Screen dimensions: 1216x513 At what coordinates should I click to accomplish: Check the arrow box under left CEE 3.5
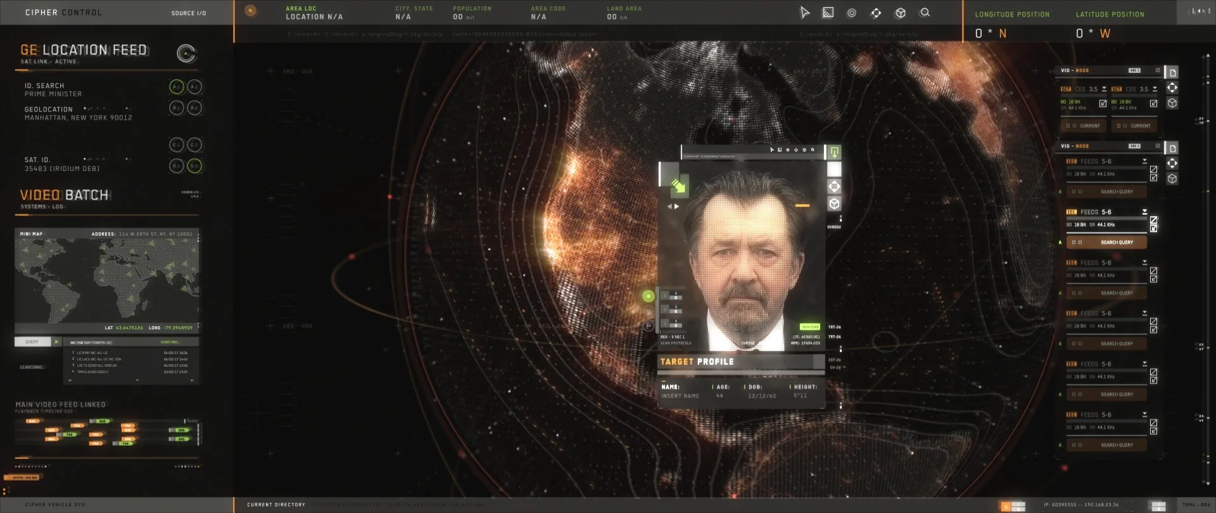coord(1103,103)
